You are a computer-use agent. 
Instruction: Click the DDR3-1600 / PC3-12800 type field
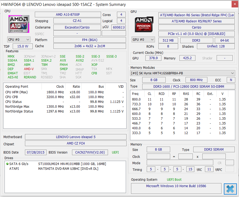tap(189, 86)
